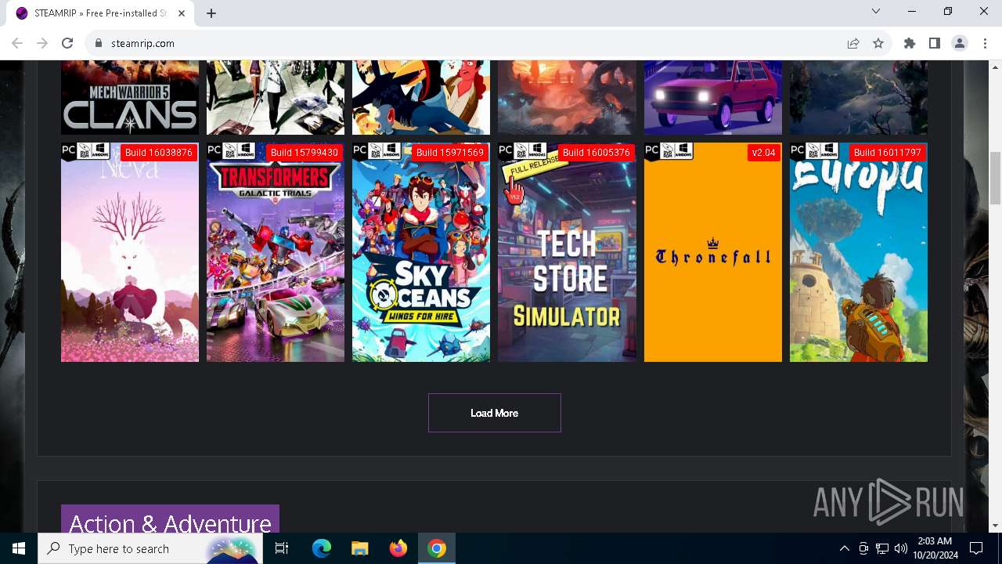1002x564 pixels.
Task: Open the Windows Start menu
Action: [19, 548]
